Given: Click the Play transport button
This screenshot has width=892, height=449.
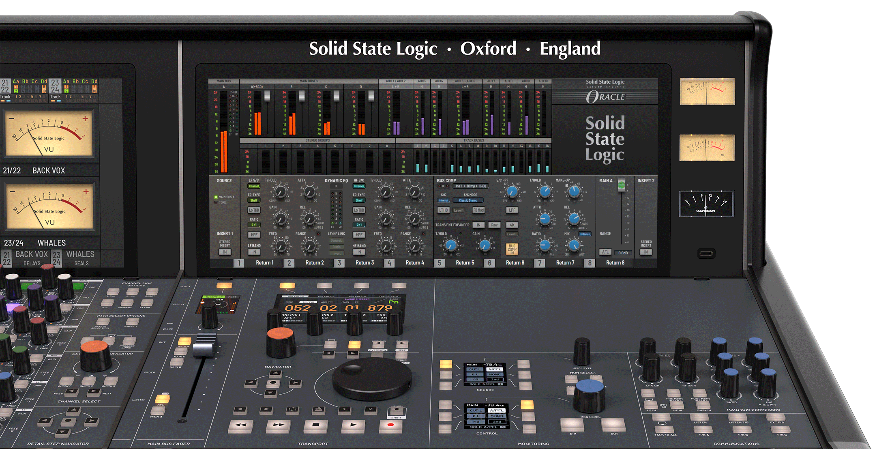Looking at the screenshot, I should tap(353, 426).
